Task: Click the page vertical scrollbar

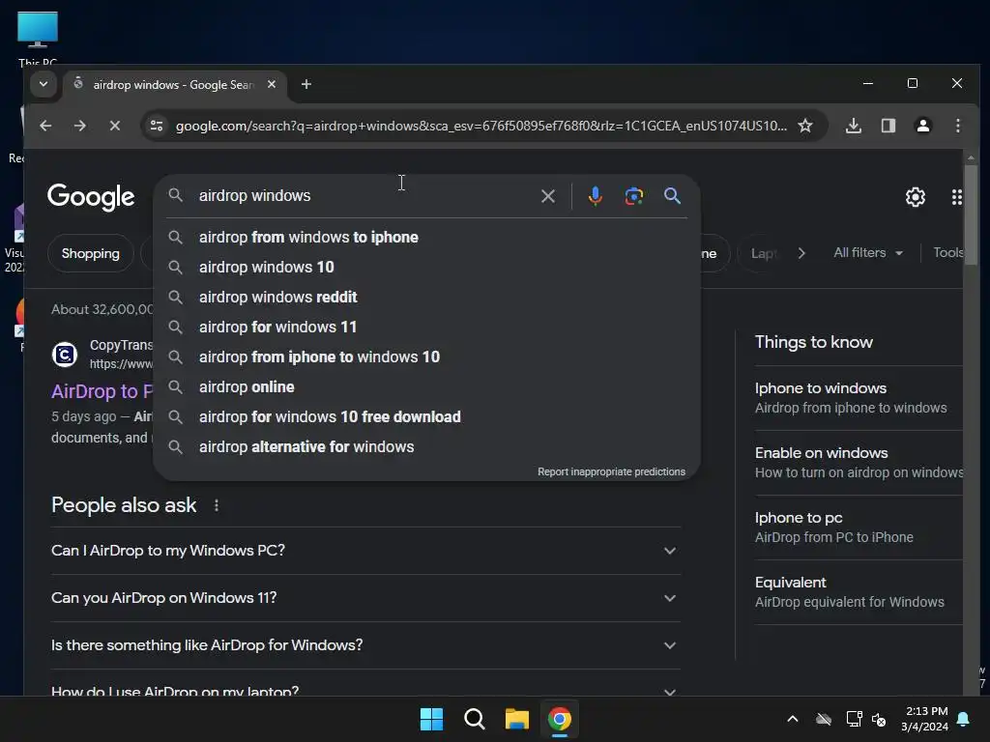Action: tap(971, 214)
